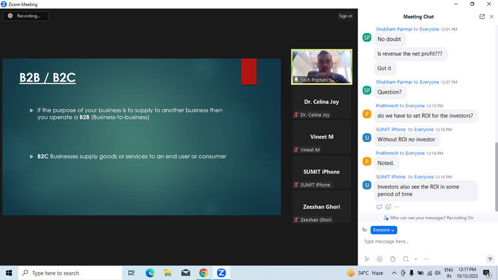Send the chat message with send icon
The image size is (498, 280).
490,259
